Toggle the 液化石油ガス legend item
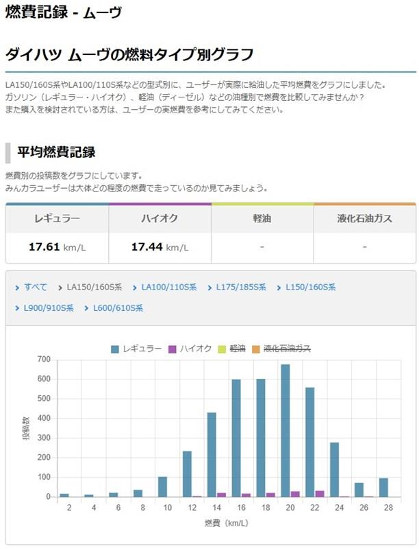 [x=281, y=349]
